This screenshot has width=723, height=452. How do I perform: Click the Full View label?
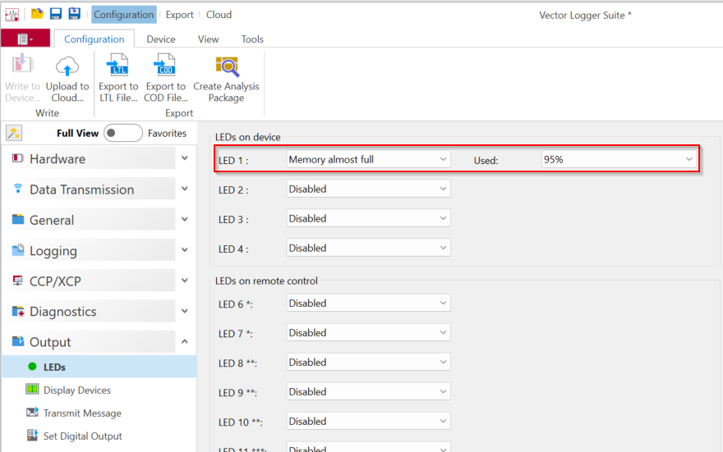point(77,133)
